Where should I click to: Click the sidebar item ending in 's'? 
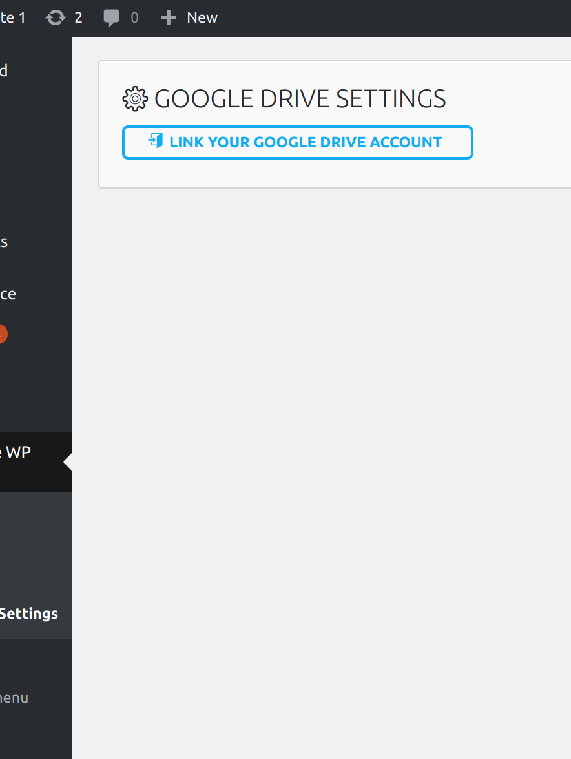[4, 242]
